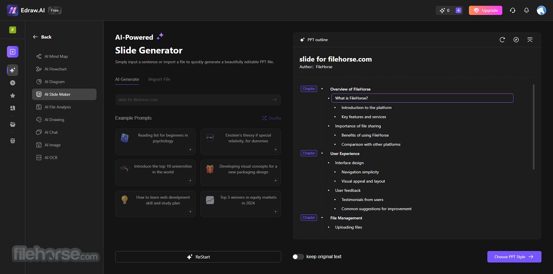Image resolution: width=553 pixels, height=274 pixels.
Task: Switch to AI Generate tab
Action: coord(127,79)
